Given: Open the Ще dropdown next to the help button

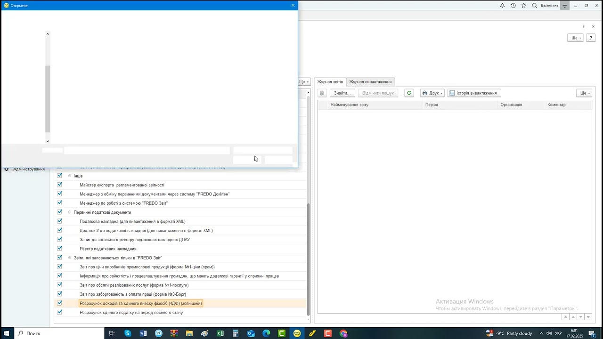Looking at the screenshot, I should tap(575, 38).
